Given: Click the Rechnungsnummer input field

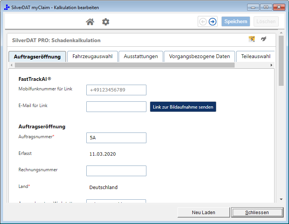Looking at the screenshot, I should tap(116, 171).
